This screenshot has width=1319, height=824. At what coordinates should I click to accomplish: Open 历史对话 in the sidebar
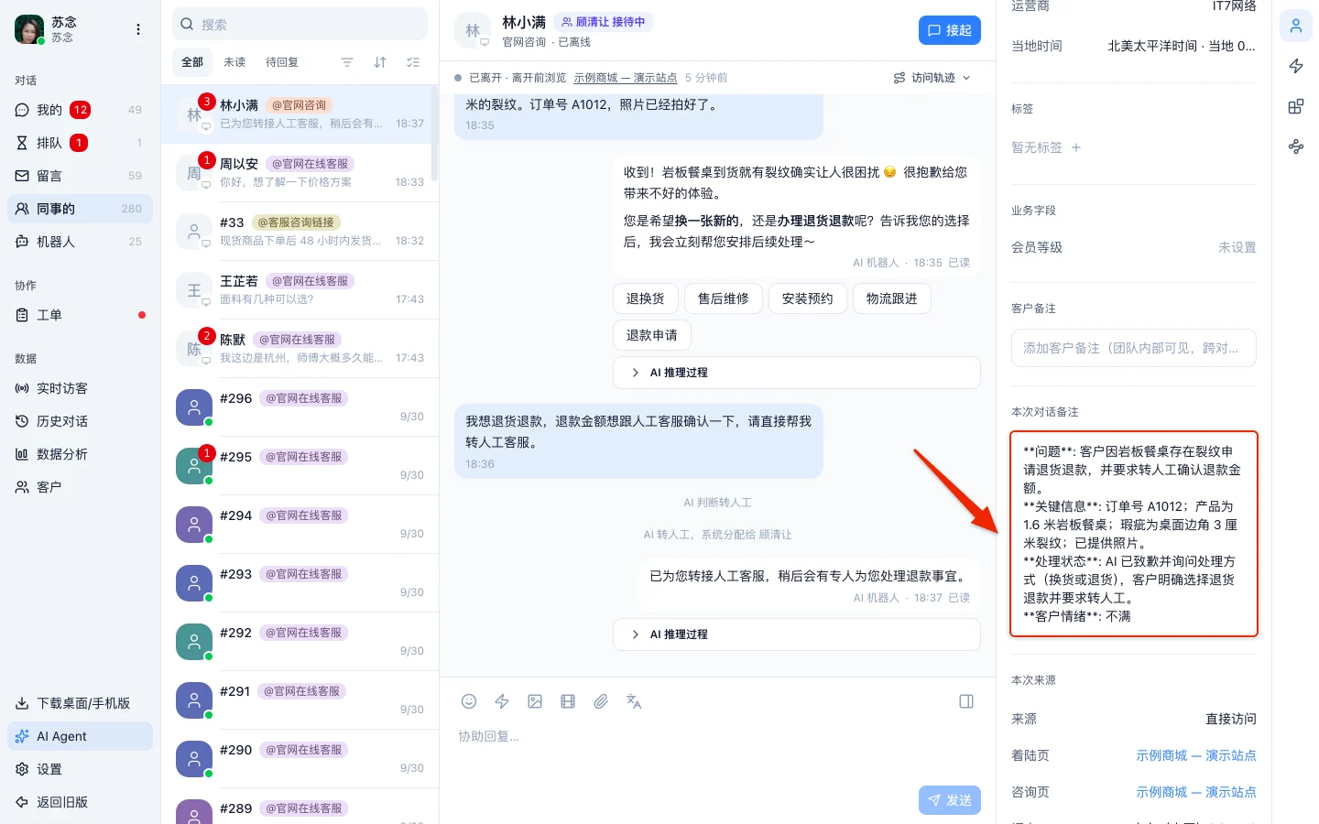pyautogui.click(x=80, y=421)
